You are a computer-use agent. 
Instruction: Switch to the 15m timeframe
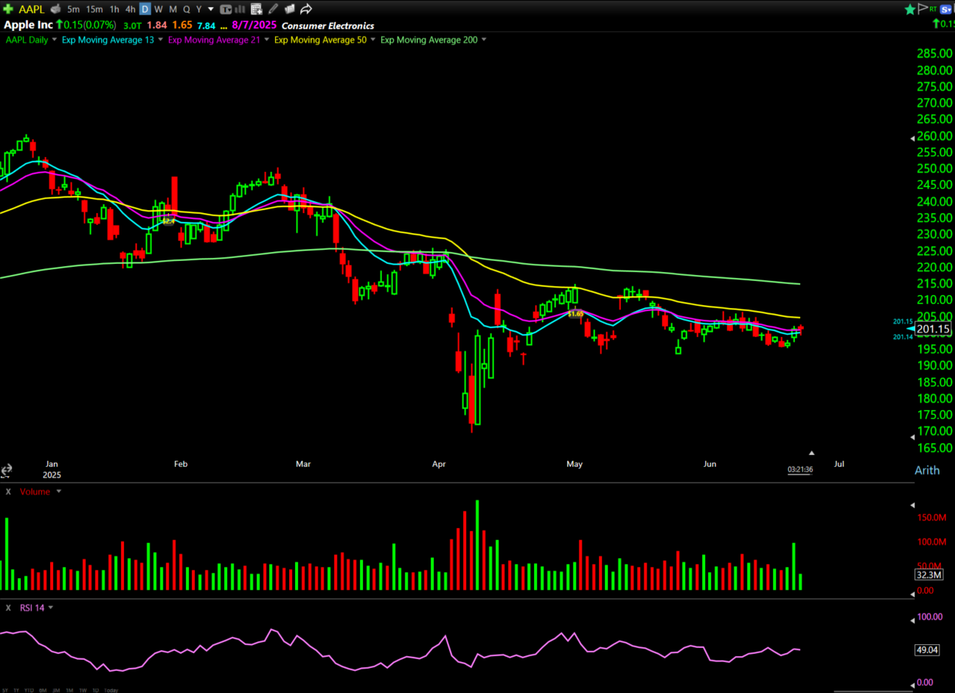tap(94, 9)
